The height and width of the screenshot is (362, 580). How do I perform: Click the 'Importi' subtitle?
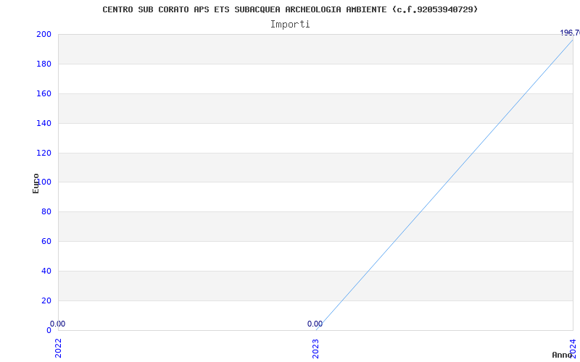(290, 25)
